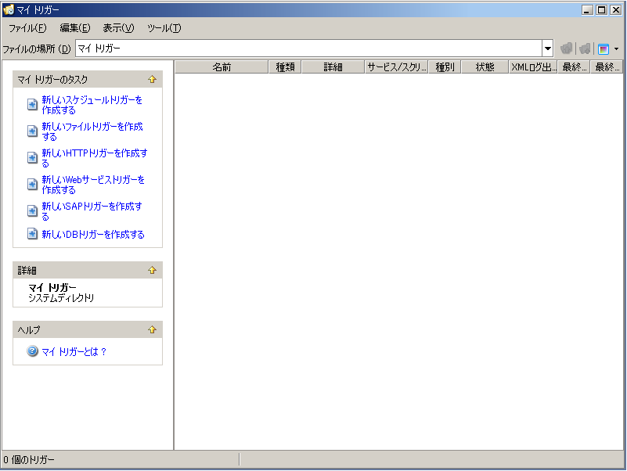Click the new file trigger icon
The height and width of the screenshot is (471, 627).
coord(33,131)
